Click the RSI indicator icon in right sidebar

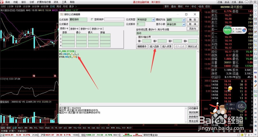click(255, 73)
